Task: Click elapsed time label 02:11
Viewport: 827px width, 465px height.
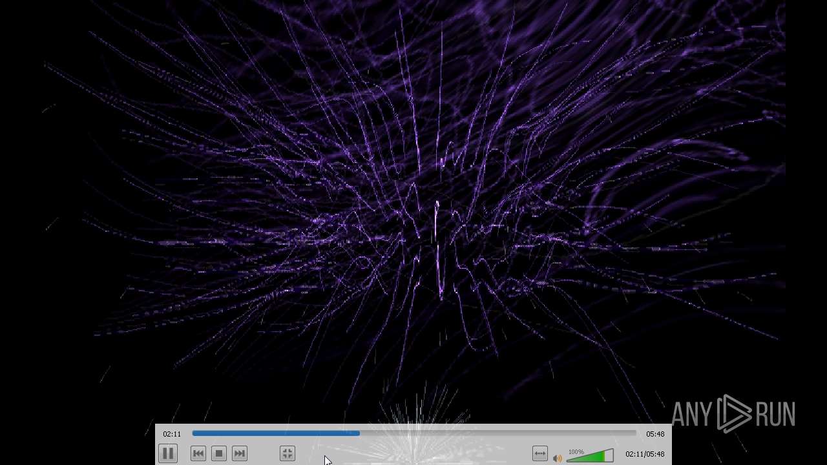Action: tap(172, 434)
